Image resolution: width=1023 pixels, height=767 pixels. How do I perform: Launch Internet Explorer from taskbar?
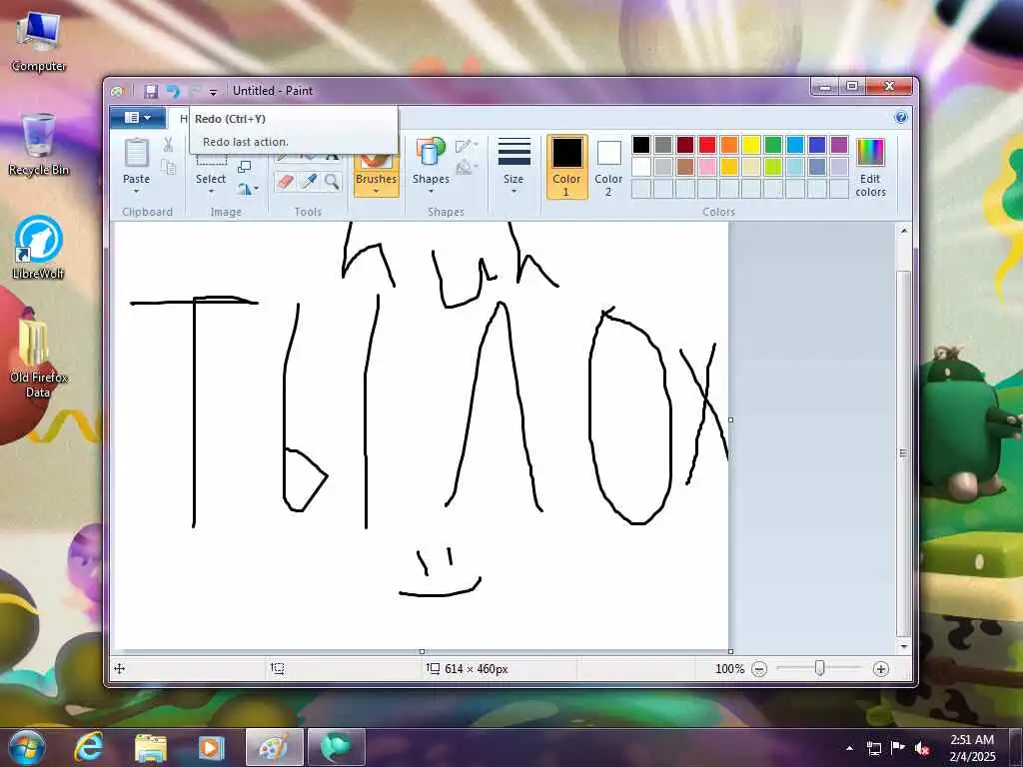89,747
